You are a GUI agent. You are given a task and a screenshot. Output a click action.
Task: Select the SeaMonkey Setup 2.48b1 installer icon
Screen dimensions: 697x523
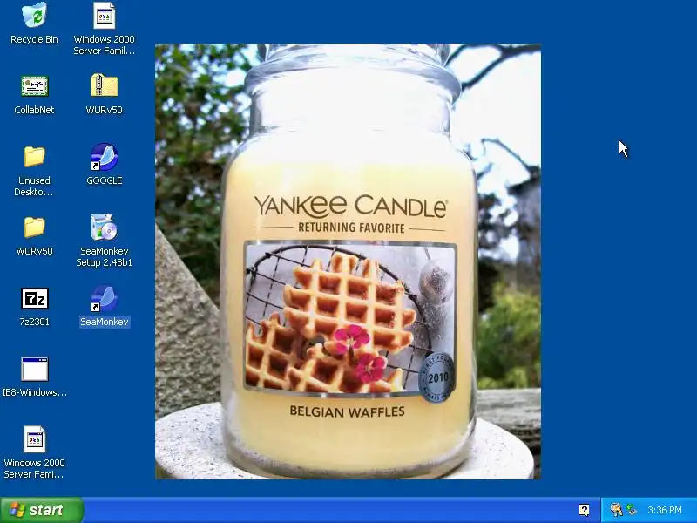point(104,227)
